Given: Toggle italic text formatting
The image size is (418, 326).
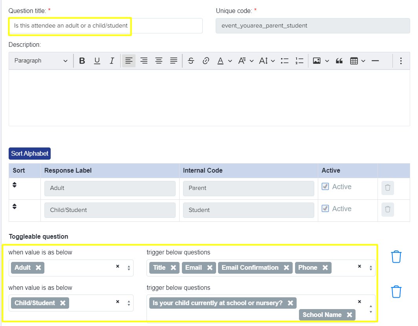Looking at the screenshot, I should tap(112, 61).
